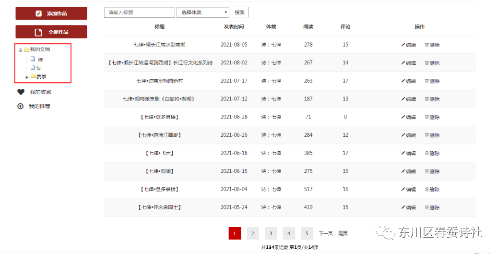Image resolution: width=498 pixels, height=254 pixels.
Task: Delete 【七律•飞天】 entry
Action: [x=432, y=153]
